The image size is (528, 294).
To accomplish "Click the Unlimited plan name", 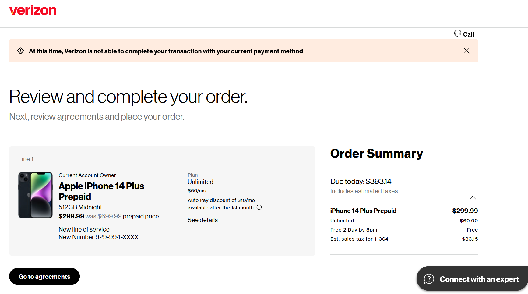I will pyautogui.click(x=200, y=182).
